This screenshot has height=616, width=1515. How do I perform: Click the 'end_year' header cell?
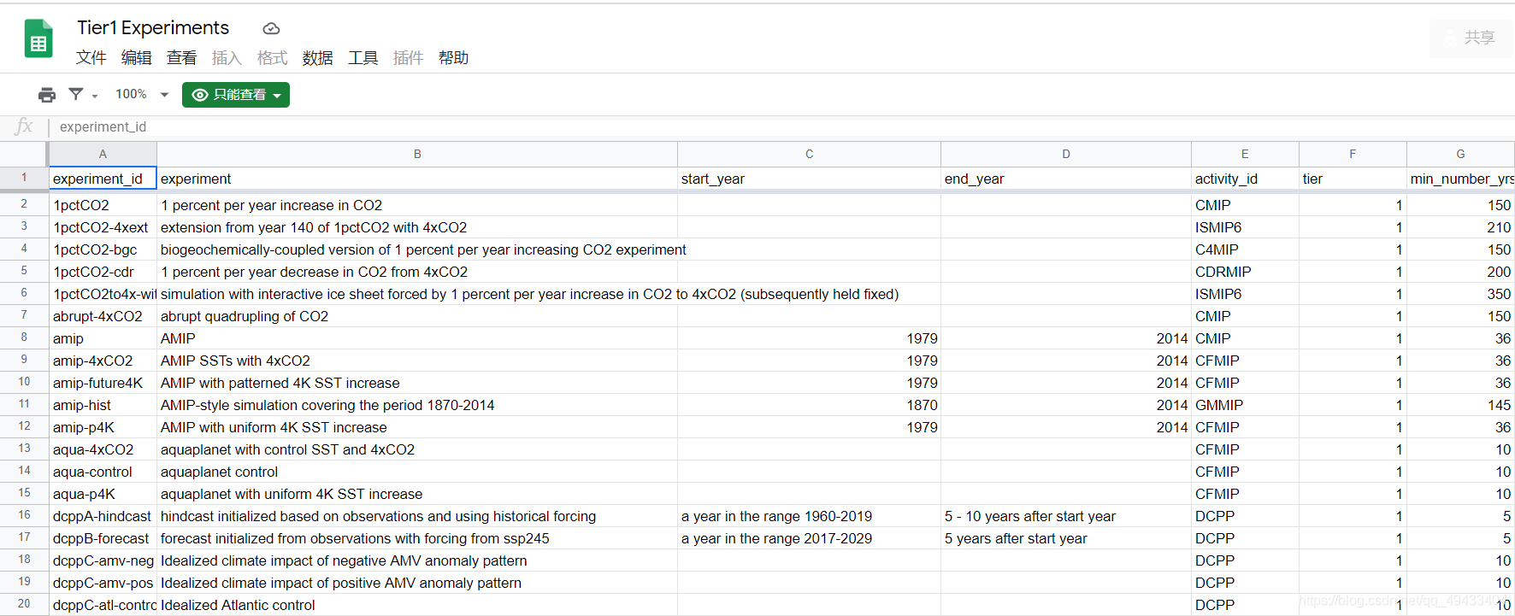(1066, 178)
